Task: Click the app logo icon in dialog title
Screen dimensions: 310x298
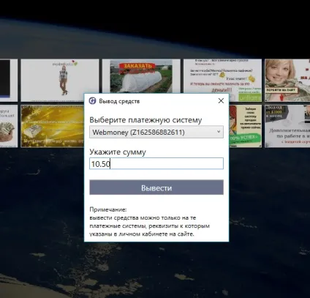Action: [x=92, y=101]
